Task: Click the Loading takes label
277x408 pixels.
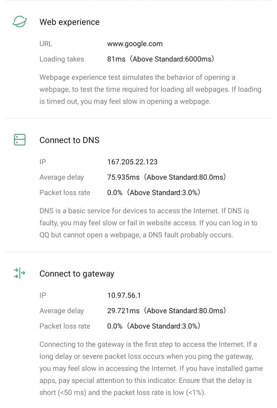Action: (62, 59)
